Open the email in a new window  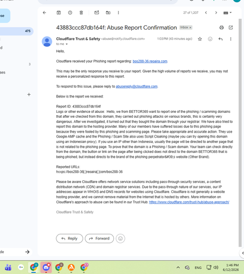[231, 27]
